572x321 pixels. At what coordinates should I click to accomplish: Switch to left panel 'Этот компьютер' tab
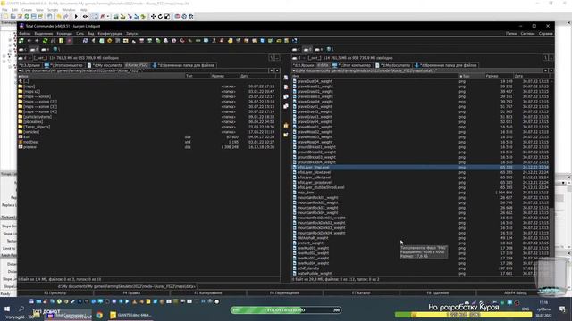pos(63,65)
